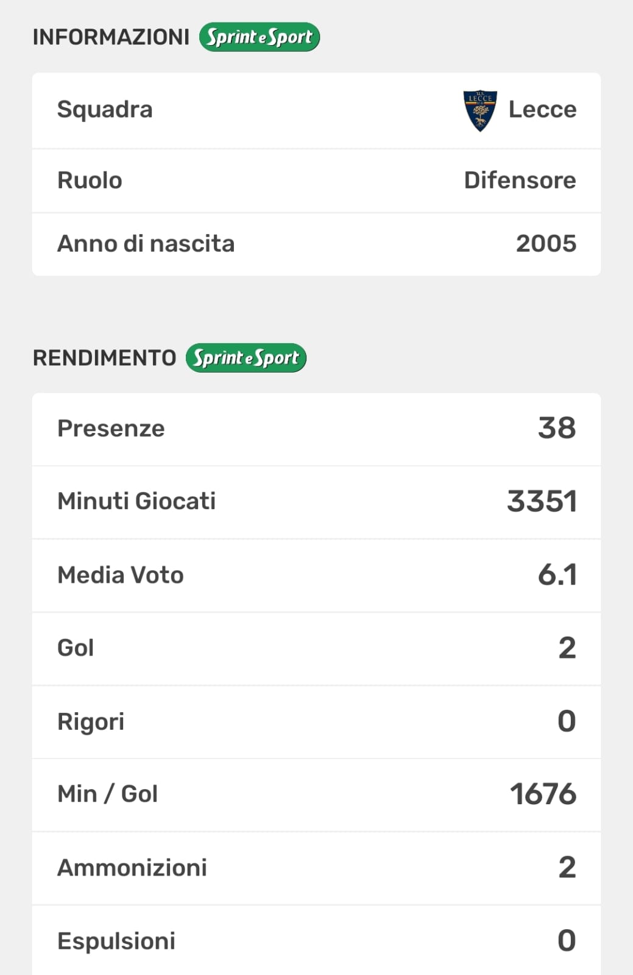Tap the Sprint e Sport logo beside Rendimento
Screen dimensions: 633x975
pos(246,358)
